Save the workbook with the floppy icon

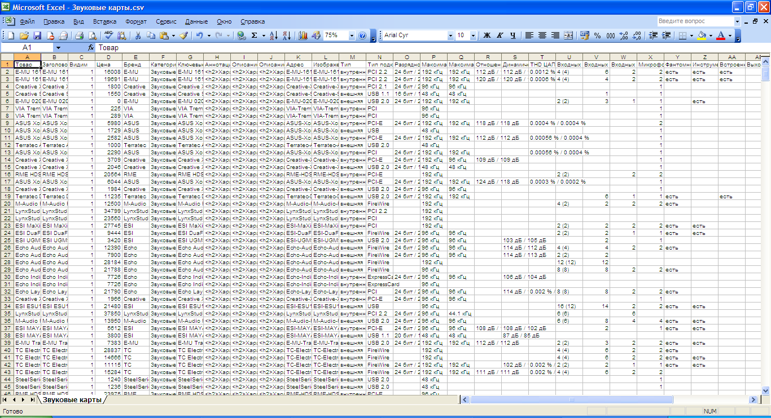(37, 35)
